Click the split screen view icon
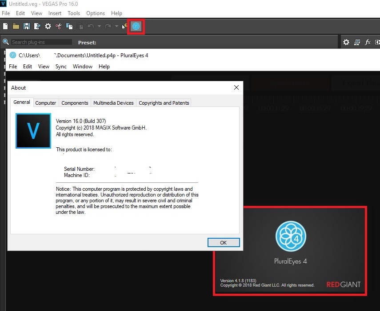This screenshot has width=380, height=311. [377, 42]
